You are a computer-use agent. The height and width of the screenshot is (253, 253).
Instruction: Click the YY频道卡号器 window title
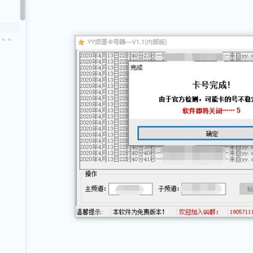(127, 42)
